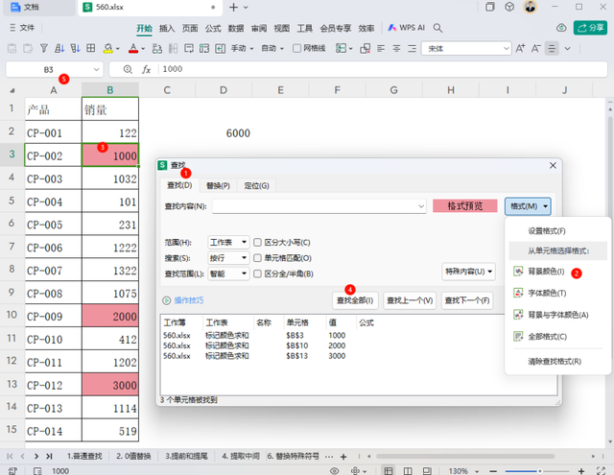Click the fx insert function icon

146,69
